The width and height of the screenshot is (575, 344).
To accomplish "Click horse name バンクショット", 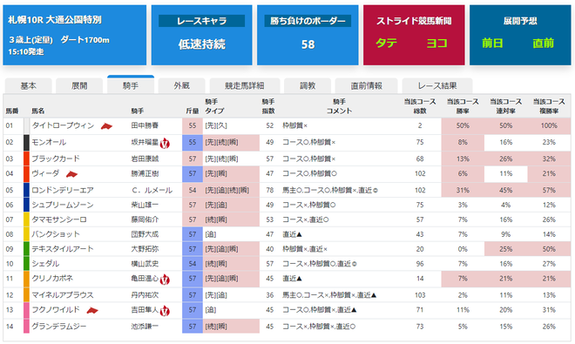I will click(x=56, y=234).
